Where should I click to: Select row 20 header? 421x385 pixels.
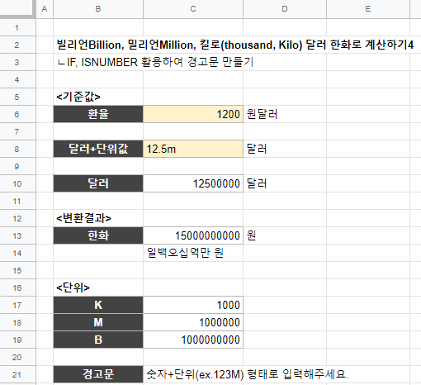click(17, 357)
